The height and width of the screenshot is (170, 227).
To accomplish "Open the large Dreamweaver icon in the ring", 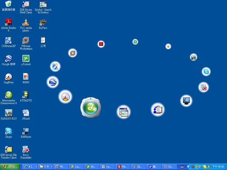I will (91, 107).
